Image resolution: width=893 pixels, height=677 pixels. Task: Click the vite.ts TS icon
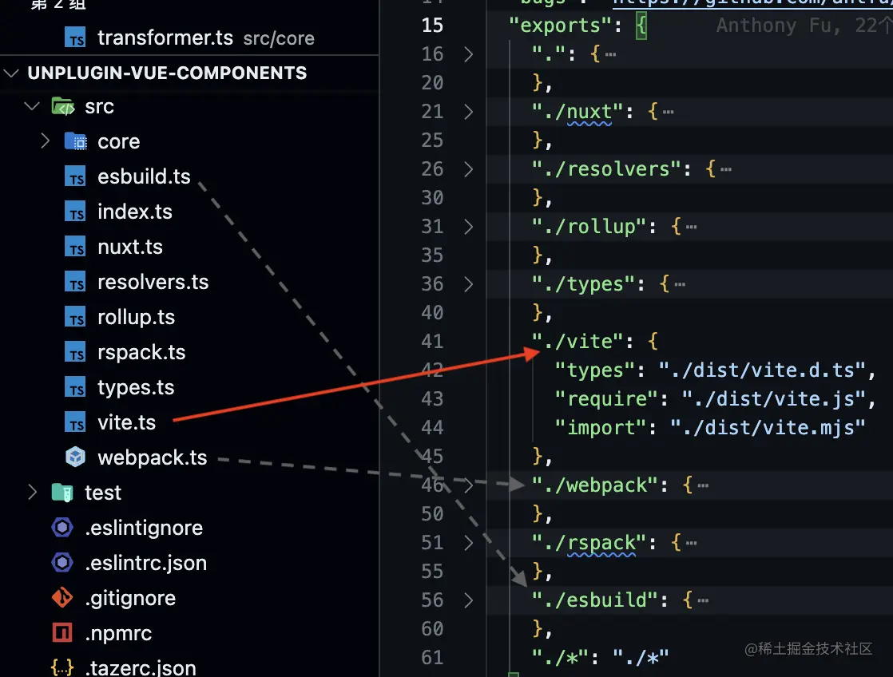(x=75, y=422)
